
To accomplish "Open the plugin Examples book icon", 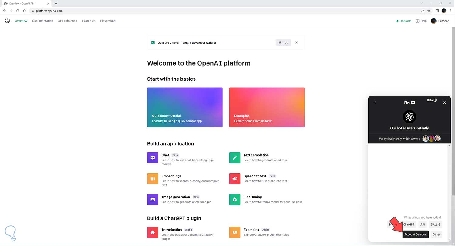I will coord(235,232).
